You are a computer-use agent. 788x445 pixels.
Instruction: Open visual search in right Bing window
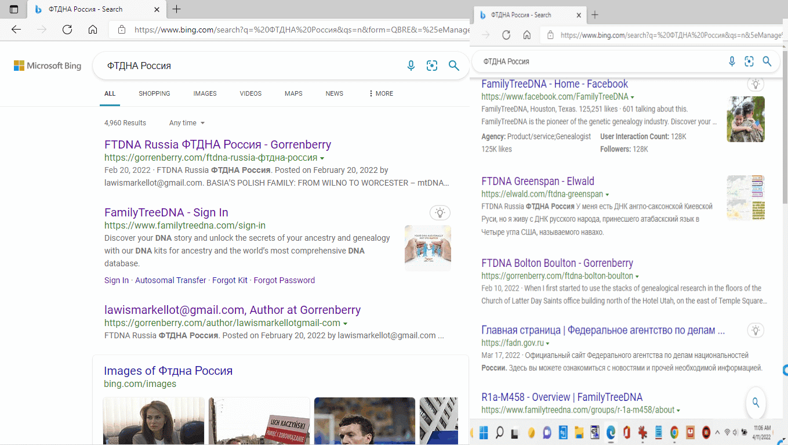749,61
